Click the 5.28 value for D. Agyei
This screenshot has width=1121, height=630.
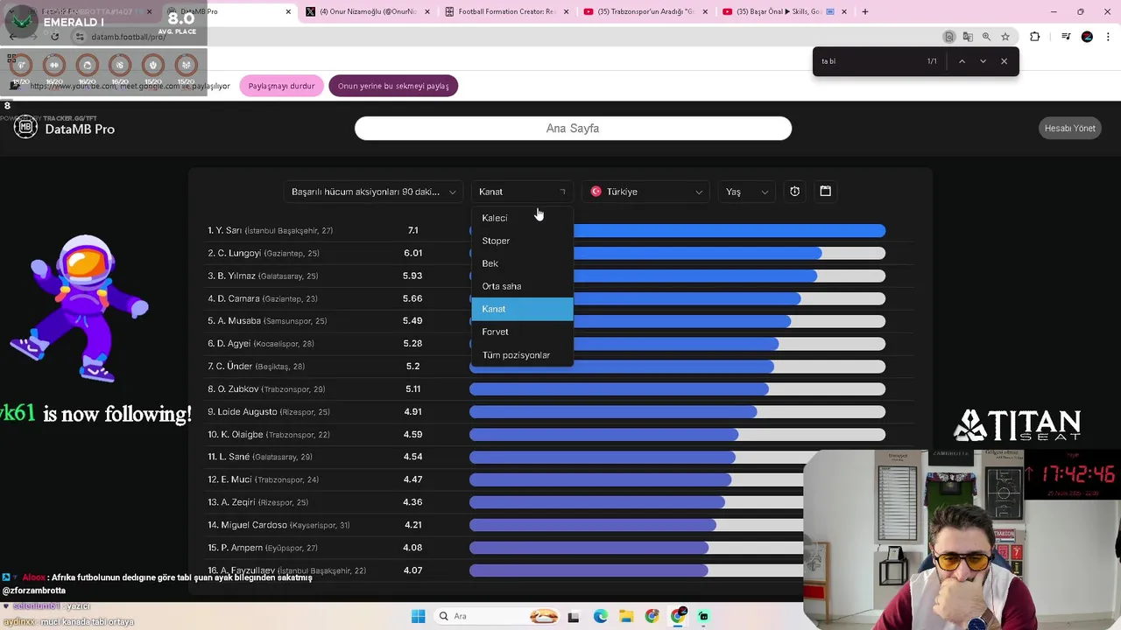click(x=412, y=344)
